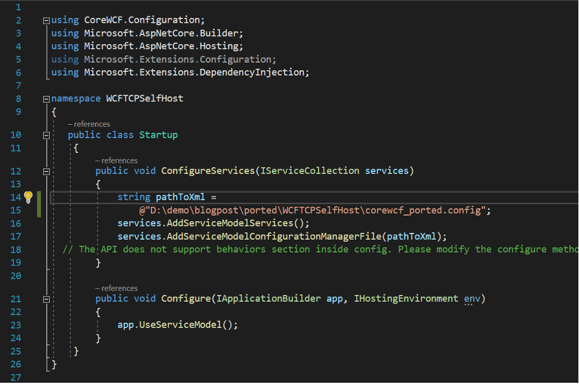
Task: Collapse the using directives block
Action: [x=46, y=19]
